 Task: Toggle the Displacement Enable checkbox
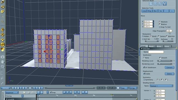144,74
